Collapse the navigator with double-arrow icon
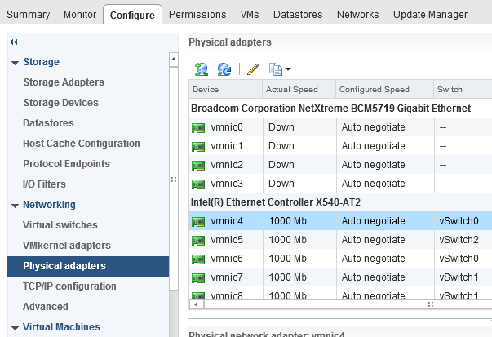Viewport: 492px width, 337px height. (14, 42)
